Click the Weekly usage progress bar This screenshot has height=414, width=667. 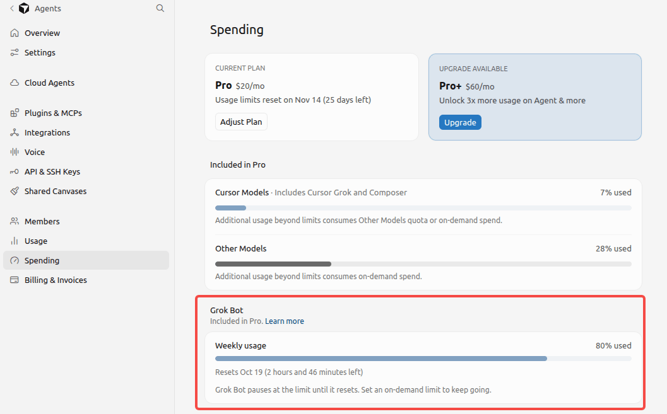click(423, 359)
